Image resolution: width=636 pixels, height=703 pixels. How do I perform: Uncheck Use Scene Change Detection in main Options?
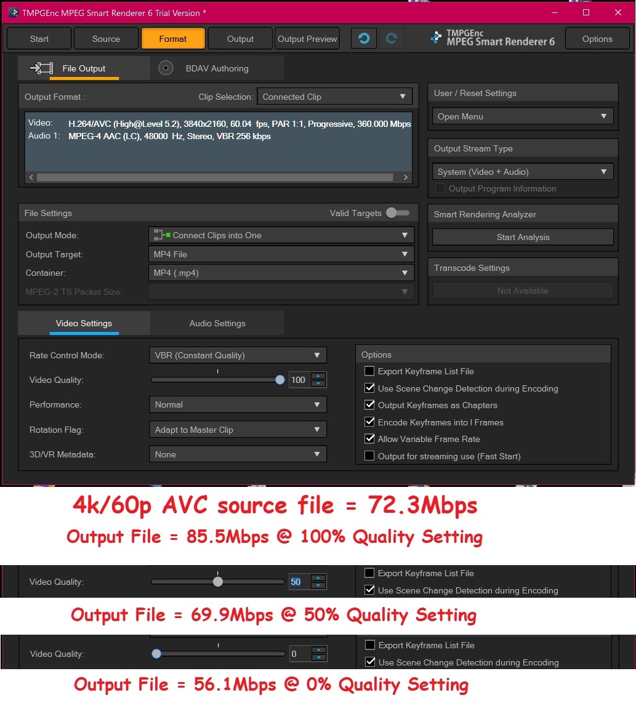pos(369,388)
